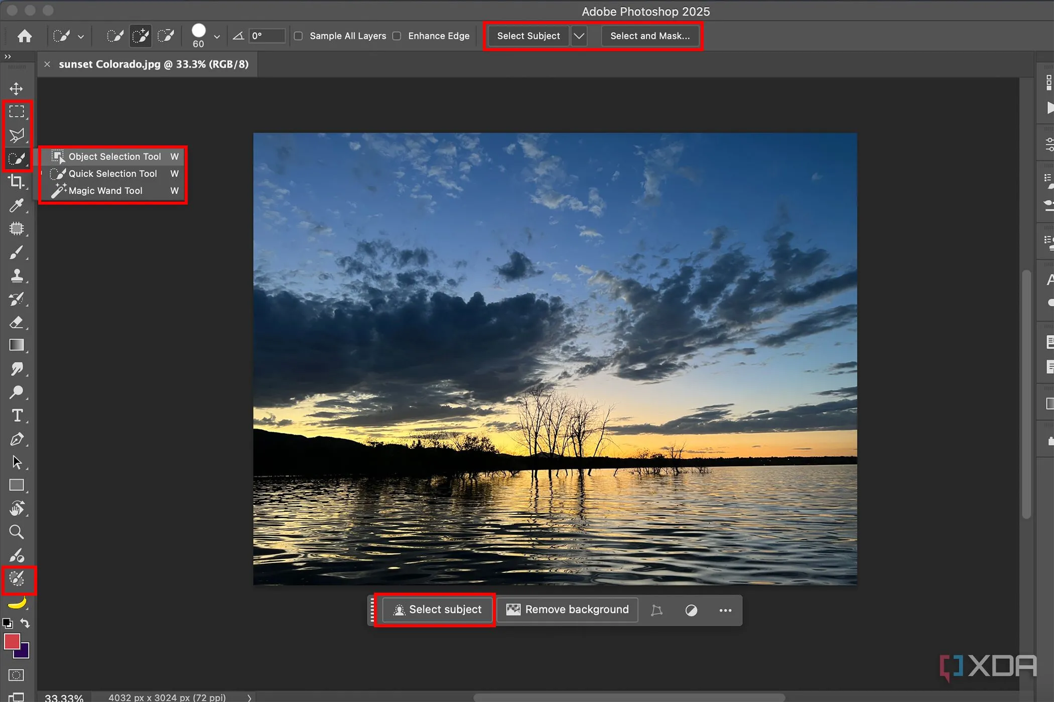Select the Eraser tool
The height and width of the screenshot is (702, 1054).
click(17, 322)
